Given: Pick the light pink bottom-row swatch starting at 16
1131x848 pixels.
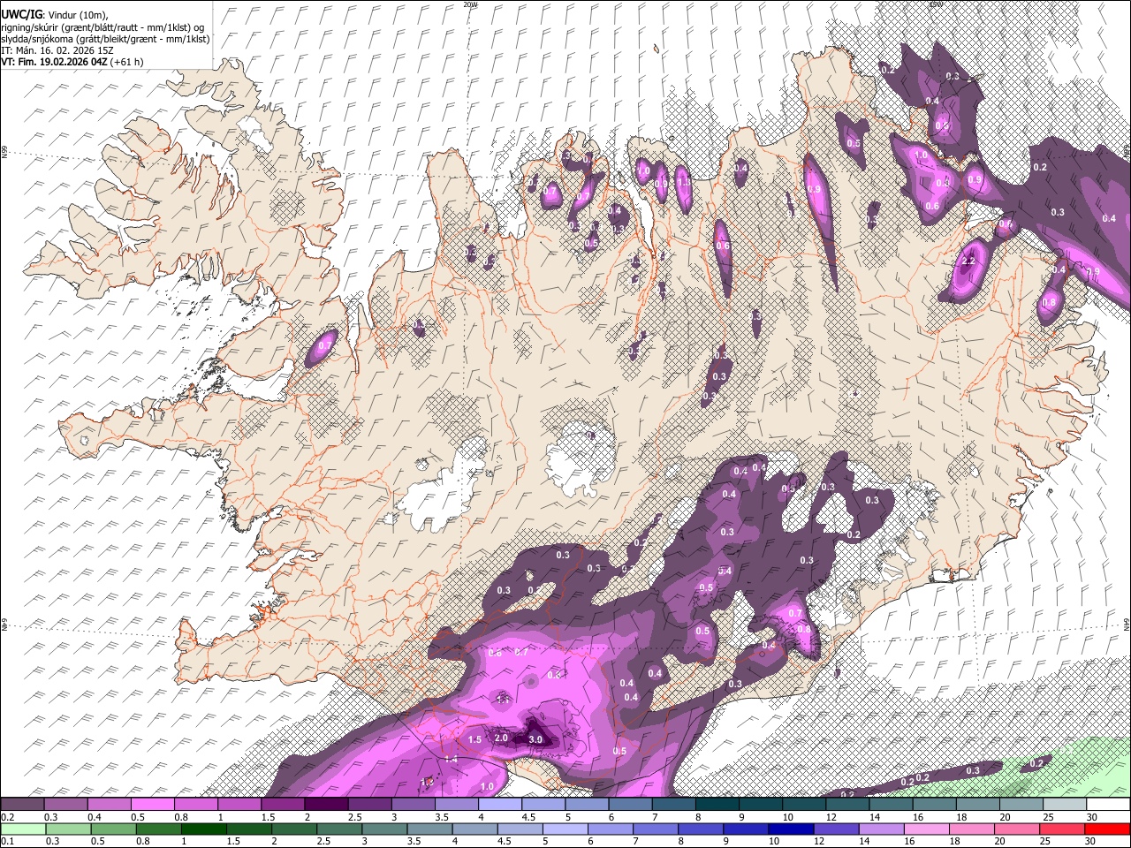Looking at the screenshot, I should coord(928,829).
